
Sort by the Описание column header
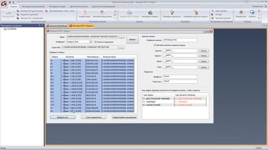[75, 57]
